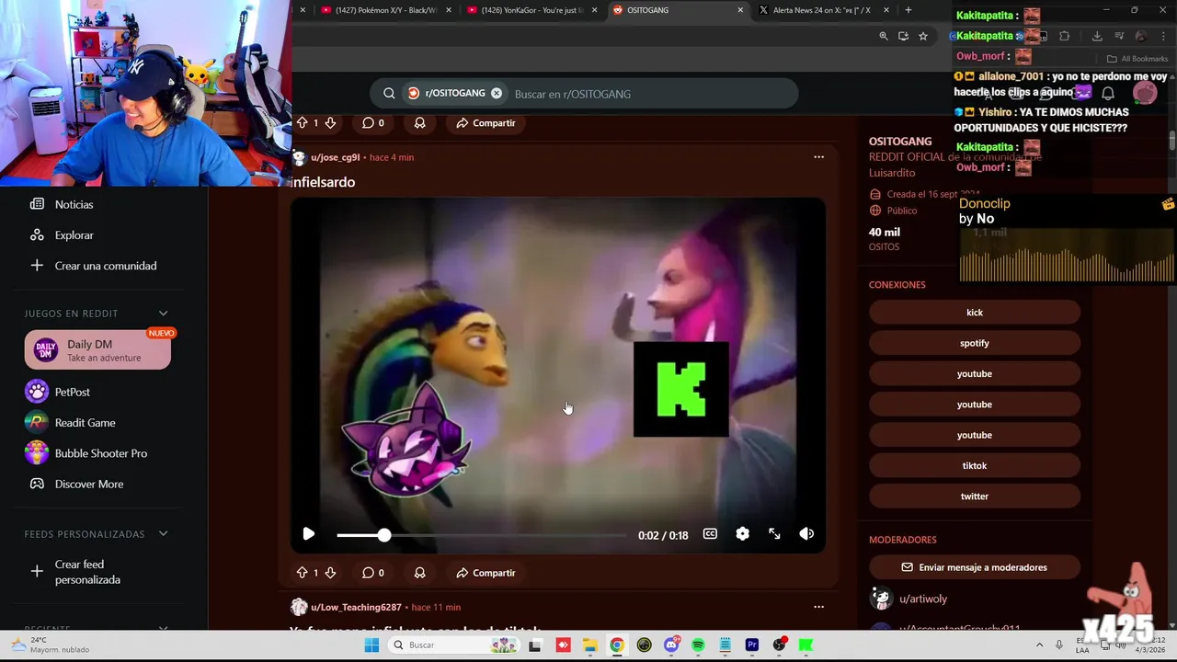Image resolution: width=1177 pixels, height=662 pixels.
Task: Switch to the YonKaGor YouTube tab
Action: pos(533,10)
